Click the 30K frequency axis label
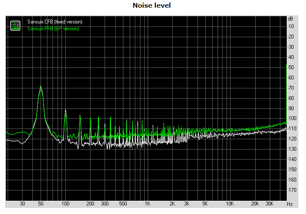 tap(269, 204)
